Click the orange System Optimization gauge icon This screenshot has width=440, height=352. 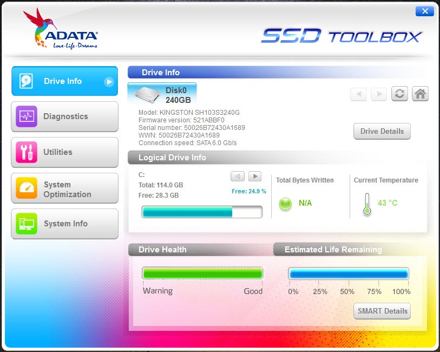[27, 188]
